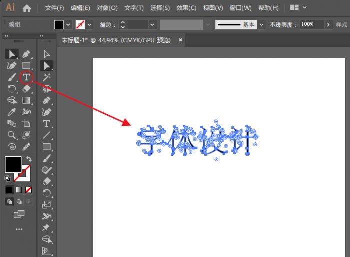Pick the Eyedropper tool
Image resolution: width=350 pixels, height=257 pixels.
click(x=12, y=112)
